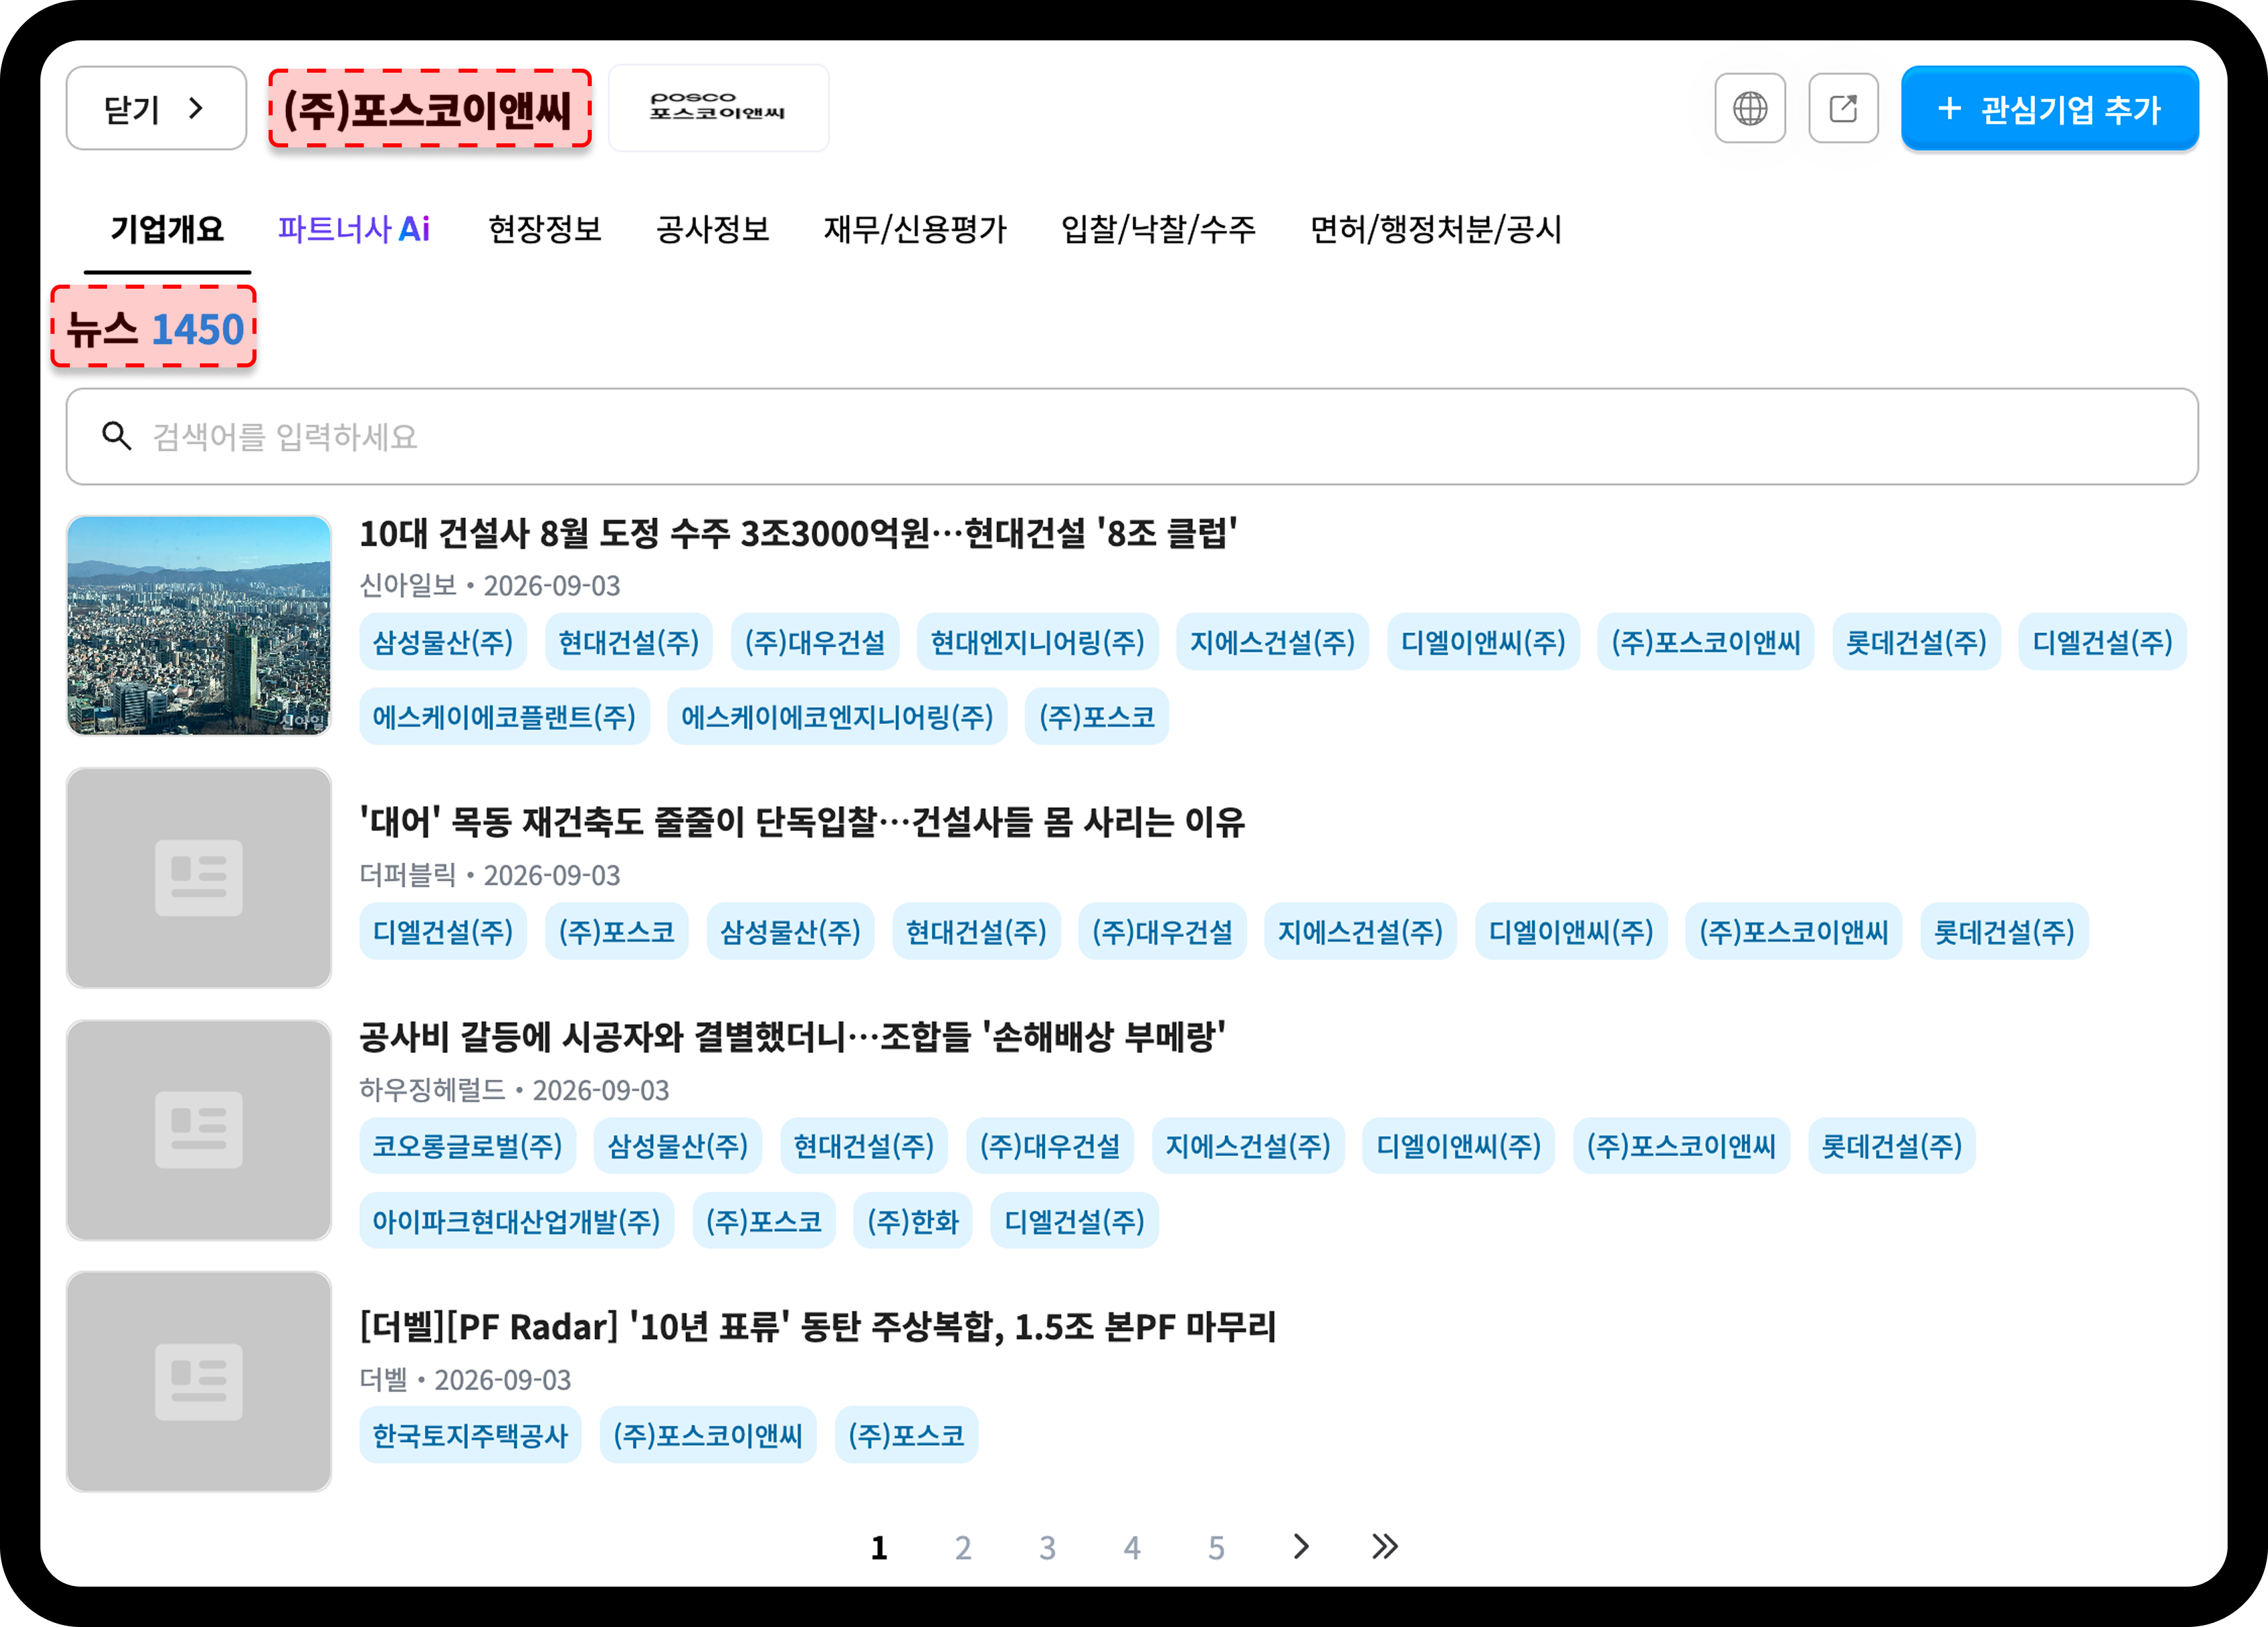Open article ''대어' 목동 재건축도 줄줄이 단독입찰'

(x=802, y=822)
